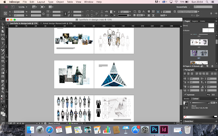Switch to the Layers panel tab
218x136 pixels.
[195, 21]
